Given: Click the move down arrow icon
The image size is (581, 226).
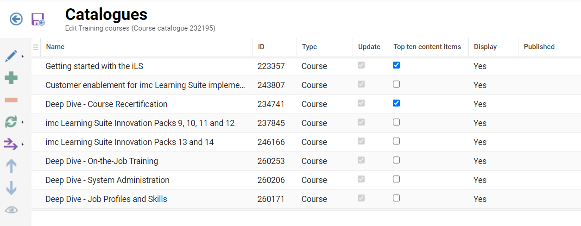Looking at the screenshot, I should pos(11,188).
